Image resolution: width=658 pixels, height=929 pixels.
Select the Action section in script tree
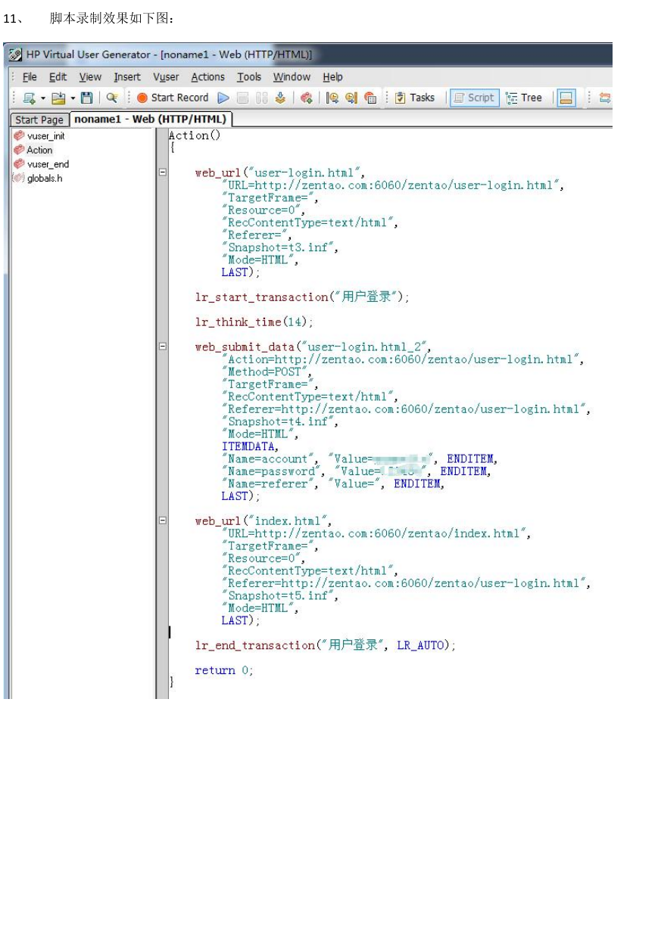39,150
